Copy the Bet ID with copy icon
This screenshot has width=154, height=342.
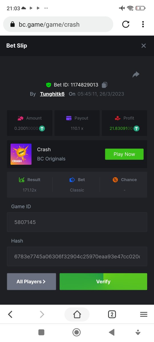[105, 85]
